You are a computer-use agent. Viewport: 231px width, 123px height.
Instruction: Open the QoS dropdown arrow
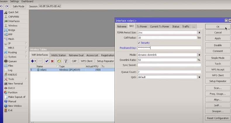(x=199, y=77)
